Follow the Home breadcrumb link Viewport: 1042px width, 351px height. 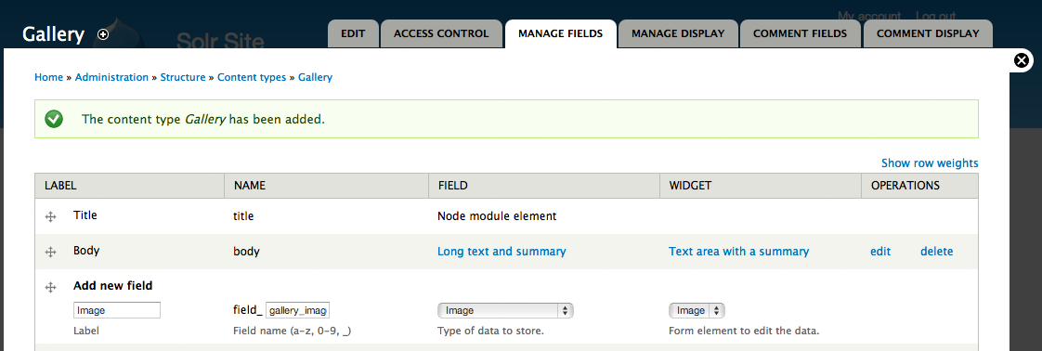pos(48,77)
